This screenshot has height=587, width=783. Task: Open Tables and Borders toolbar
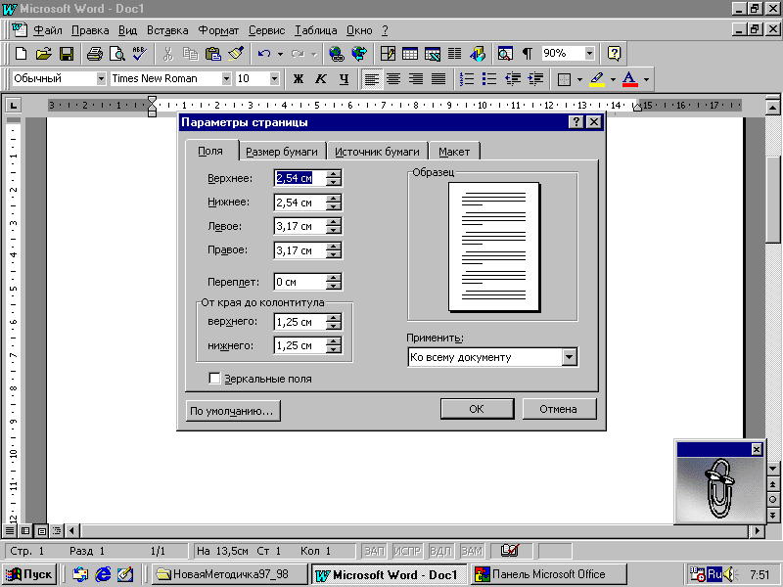388,54
